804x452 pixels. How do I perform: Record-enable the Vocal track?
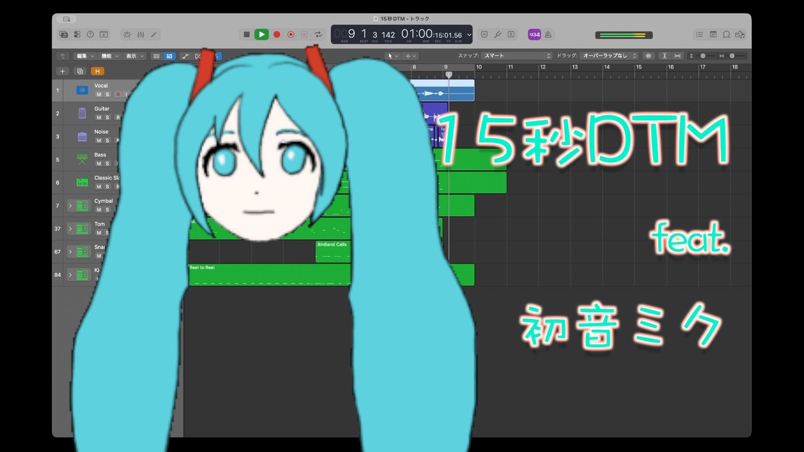click(117, 94)
